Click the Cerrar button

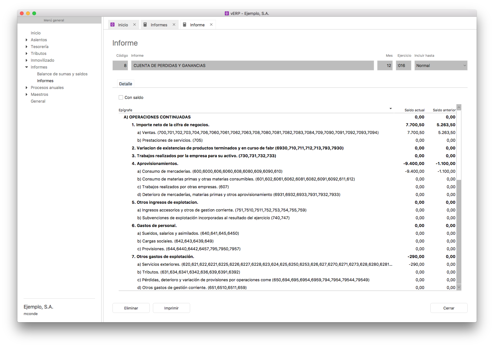click(x=449, y=308)
